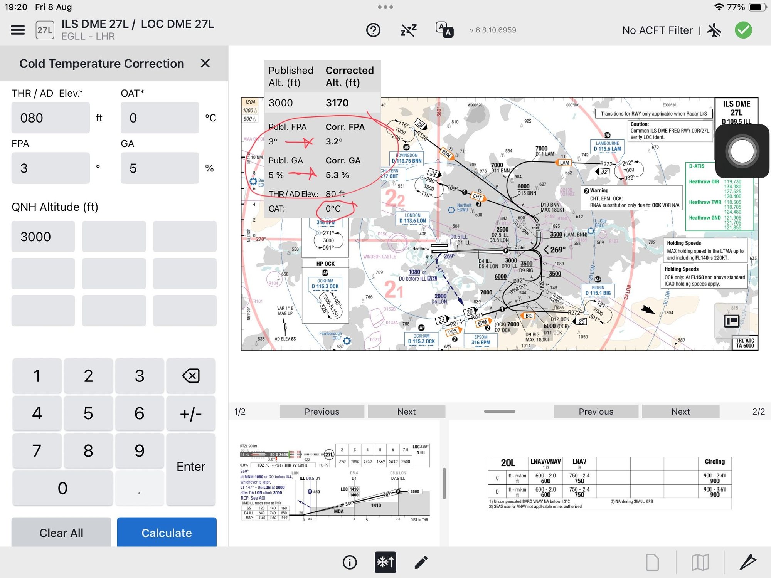Switch to single page view icon
This screenshot has width=771, height=578.
click(x=652, y=563)
